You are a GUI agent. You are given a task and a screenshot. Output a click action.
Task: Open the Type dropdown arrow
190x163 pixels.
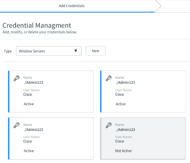pyautogui.click(x=76, y=51)
